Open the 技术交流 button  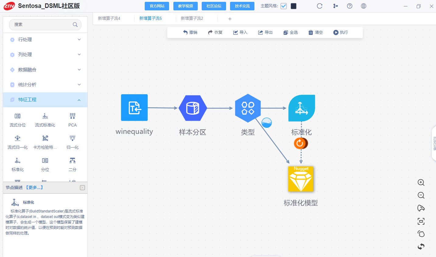pos(242,6)
